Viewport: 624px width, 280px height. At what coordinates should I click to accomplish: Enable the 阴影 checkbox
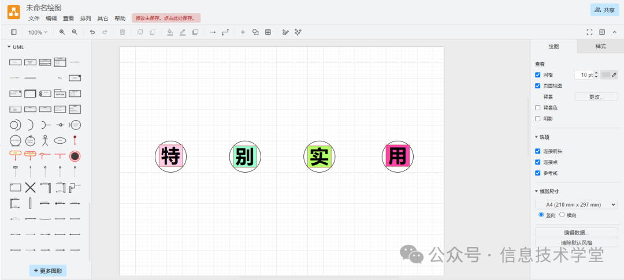(538, 118)
